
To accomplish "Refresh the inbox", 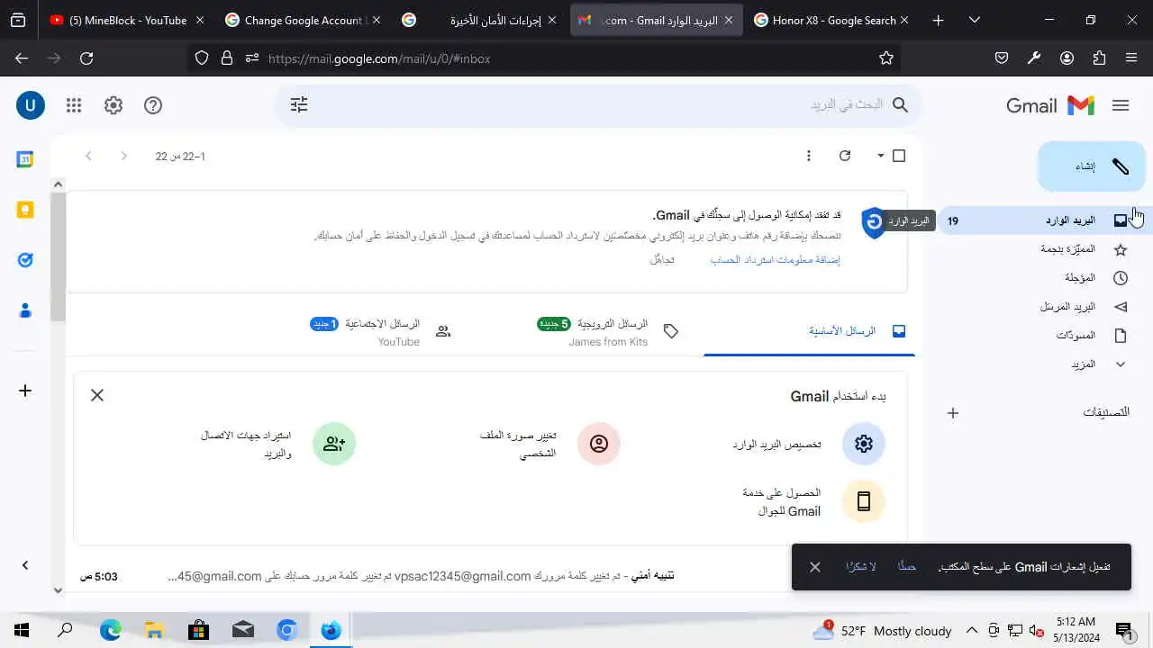I will click(845, 156).
